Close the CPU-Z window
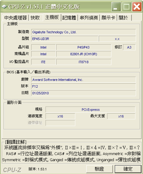Screen dimensions: 143x174 coord(137,7)
